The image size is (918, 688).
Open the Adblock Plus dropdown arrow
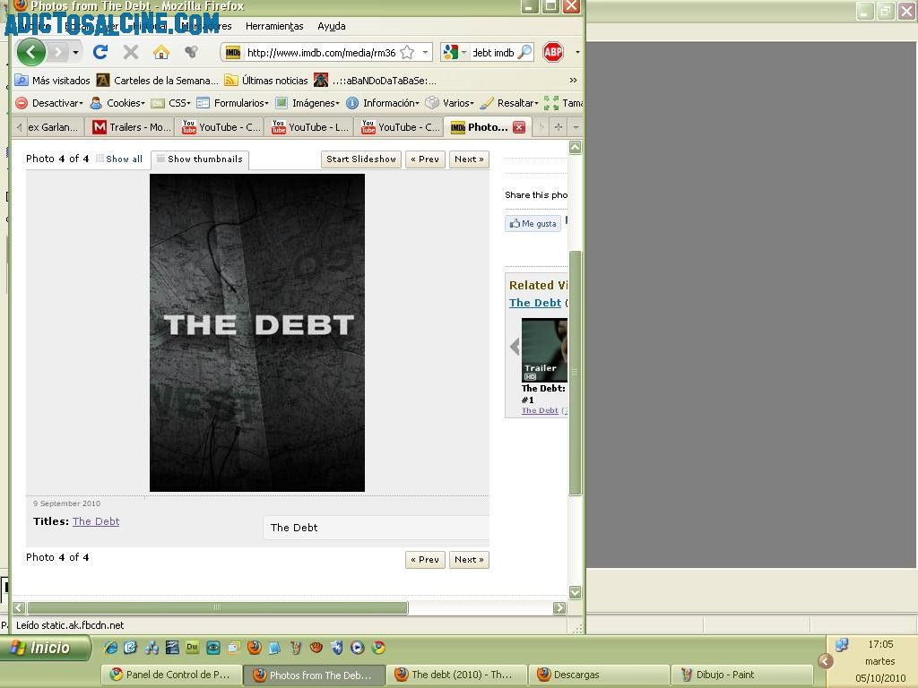(577, 53)
